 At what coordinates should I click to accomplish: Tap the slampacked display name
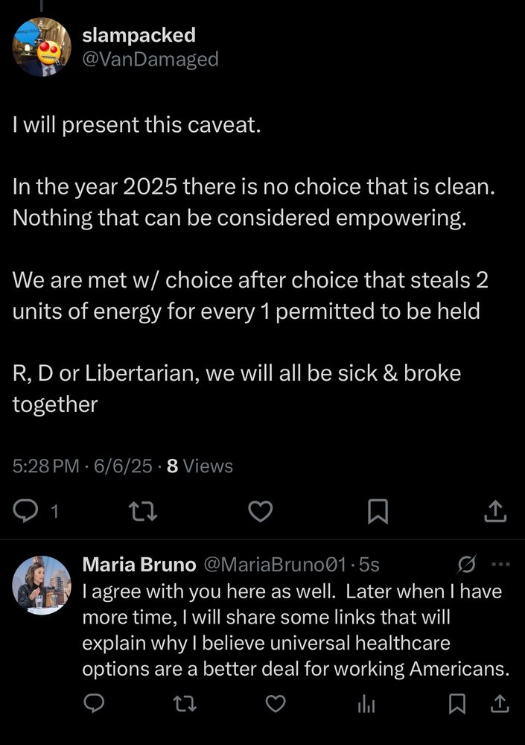[139, 35]
